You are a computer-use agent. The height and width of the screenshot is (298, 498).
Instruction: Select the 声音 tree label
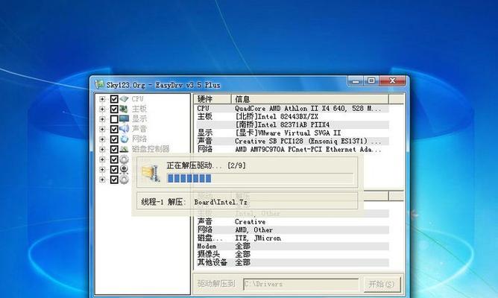pyautogui.click(x=139, y=129)
